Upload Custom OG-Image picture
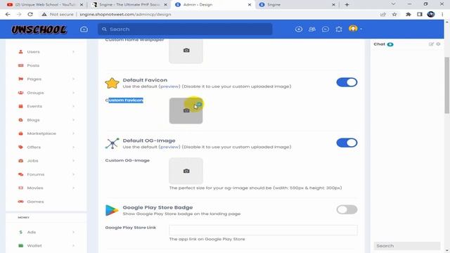450x253 pixels. point(186,171)
